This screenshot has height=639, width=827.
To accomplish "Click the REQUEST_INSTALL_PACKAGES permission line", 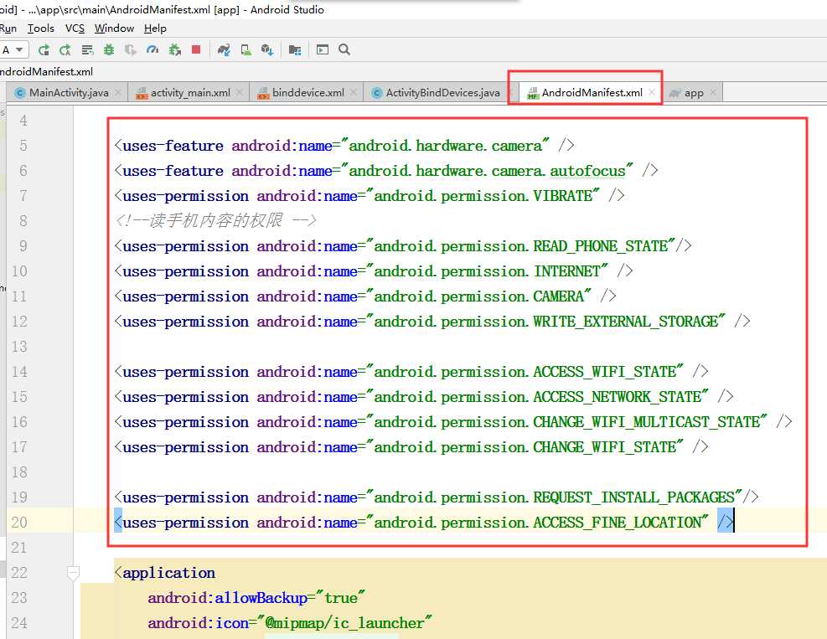I will [x=437, y=497].
